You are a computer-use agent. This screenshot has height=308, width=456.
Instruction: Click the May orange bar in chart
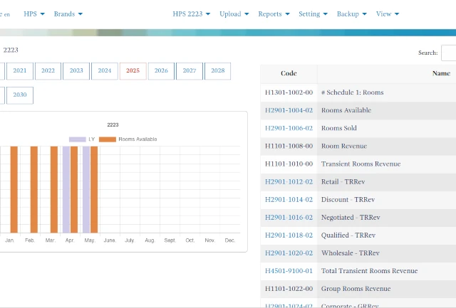[94, 189]
